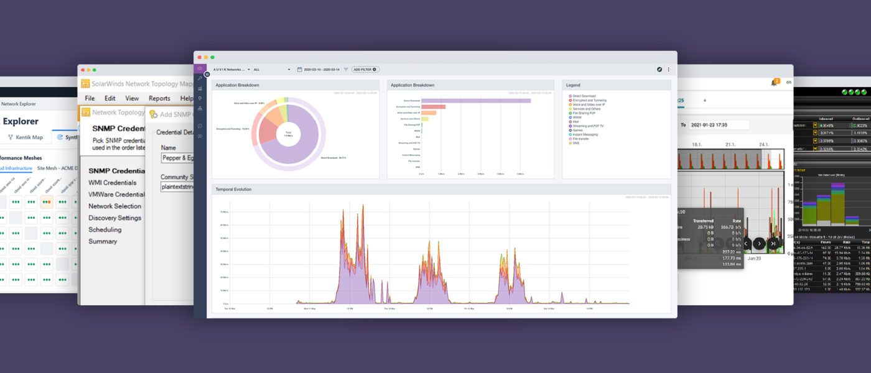Open the Reports menu in SolarWinds Topology Mapper
This screenshot has width=871, height=373.
(x=160, y=98)
